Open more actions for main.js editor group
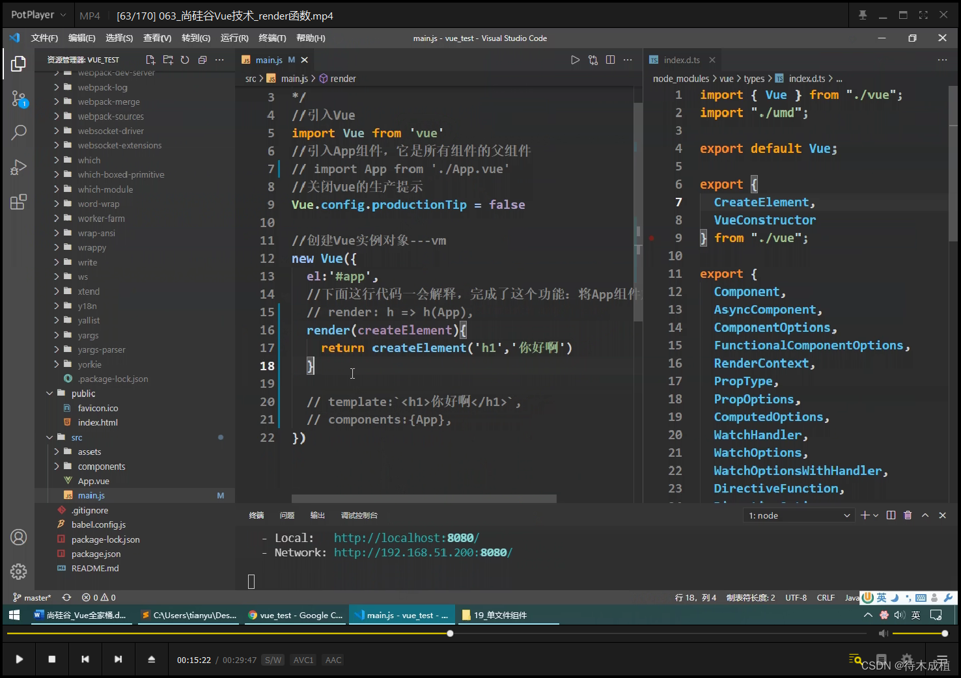Viewport: 961px width, 678px height. [628, 60]
